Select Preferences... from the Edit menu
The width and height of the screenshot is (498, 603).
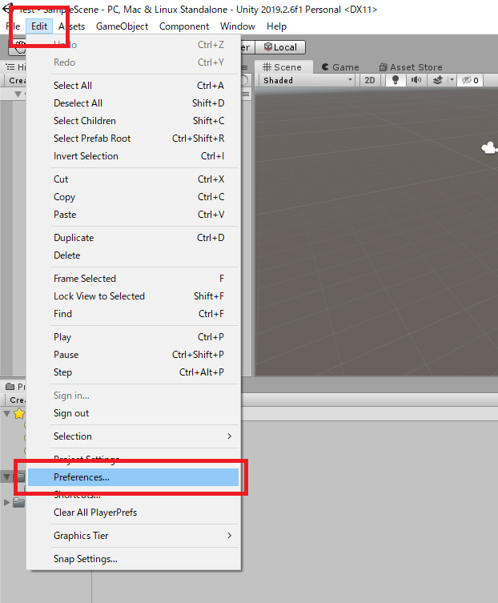[133, 477]
